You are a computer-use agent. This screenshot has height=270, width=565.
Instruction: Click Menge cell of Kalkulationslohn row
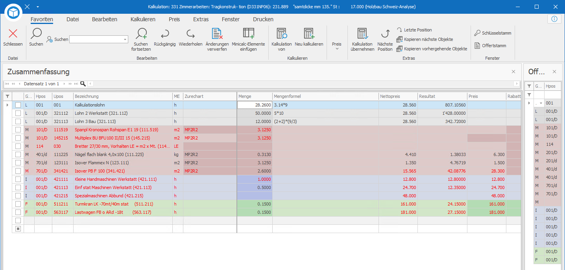tap(255, 105)
